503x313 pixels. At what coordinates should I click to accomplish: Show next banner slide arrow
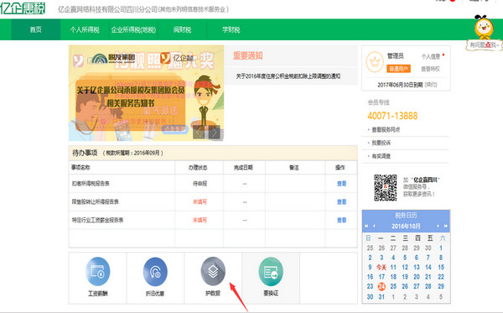[x=214, y=132]
